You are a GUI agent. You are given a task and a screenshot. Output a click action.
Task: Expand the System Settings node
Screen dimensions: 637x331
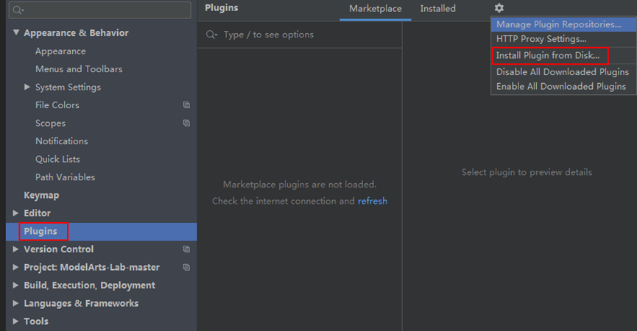[27, 87]
